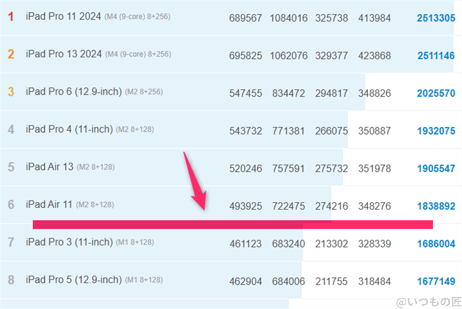This screenshot has width=462, height=309.
Task: Open iPad Pro 3 (11-inch) entry
Action: [69, 242]
